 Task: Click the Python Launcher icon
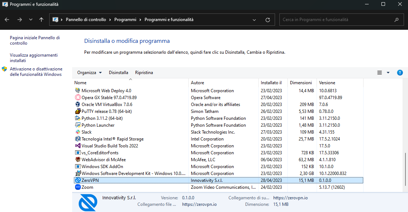[x=78, y=125]
